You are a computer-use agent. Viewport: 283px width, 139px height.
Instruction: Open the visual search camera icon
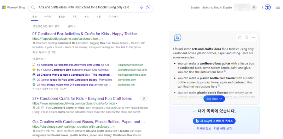click(x=148, y=7)
